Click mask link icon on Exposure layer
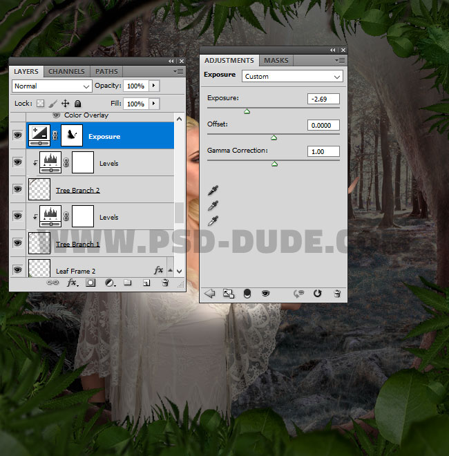Screen dimensions: 449x456 point(55,135)
